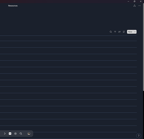Open the three-dot more options menu

click(x=140, y=6)
